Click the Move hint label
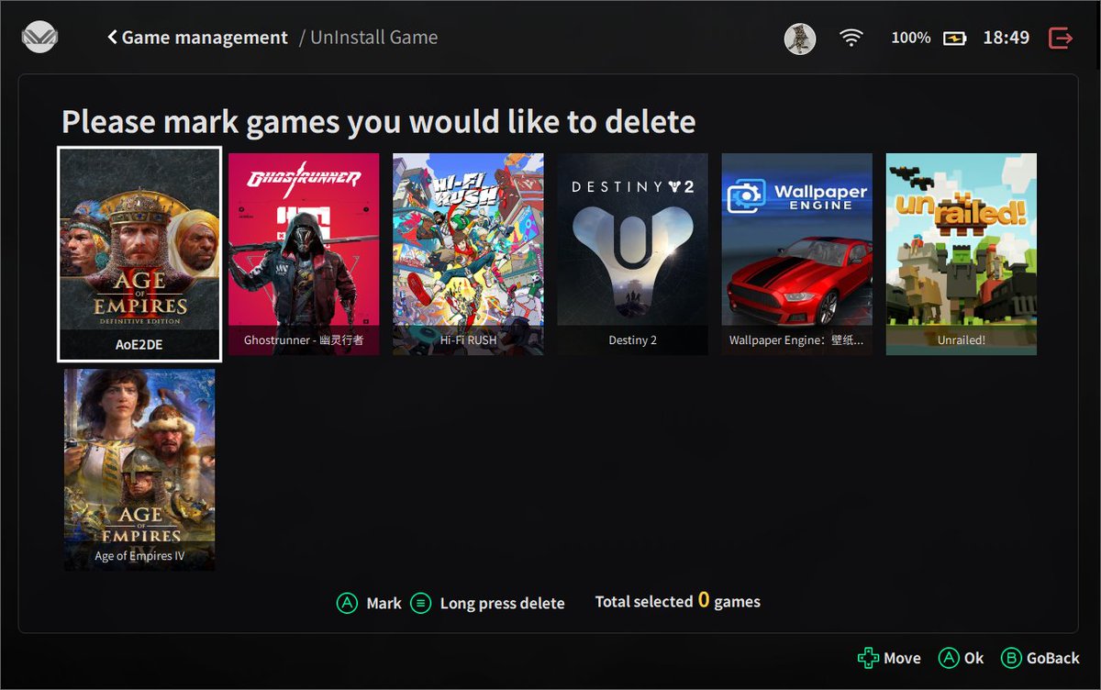The width and height of the screenshot is (1101, 690). (902, 658)
